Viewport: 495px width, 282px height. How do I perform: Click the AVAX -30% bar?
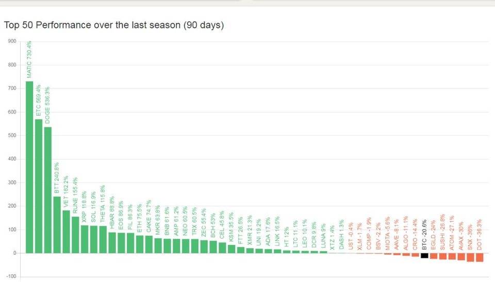461,256
